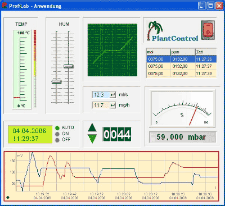
Task: Click the 12.3 ml/s input field
Action: point(101,95)
